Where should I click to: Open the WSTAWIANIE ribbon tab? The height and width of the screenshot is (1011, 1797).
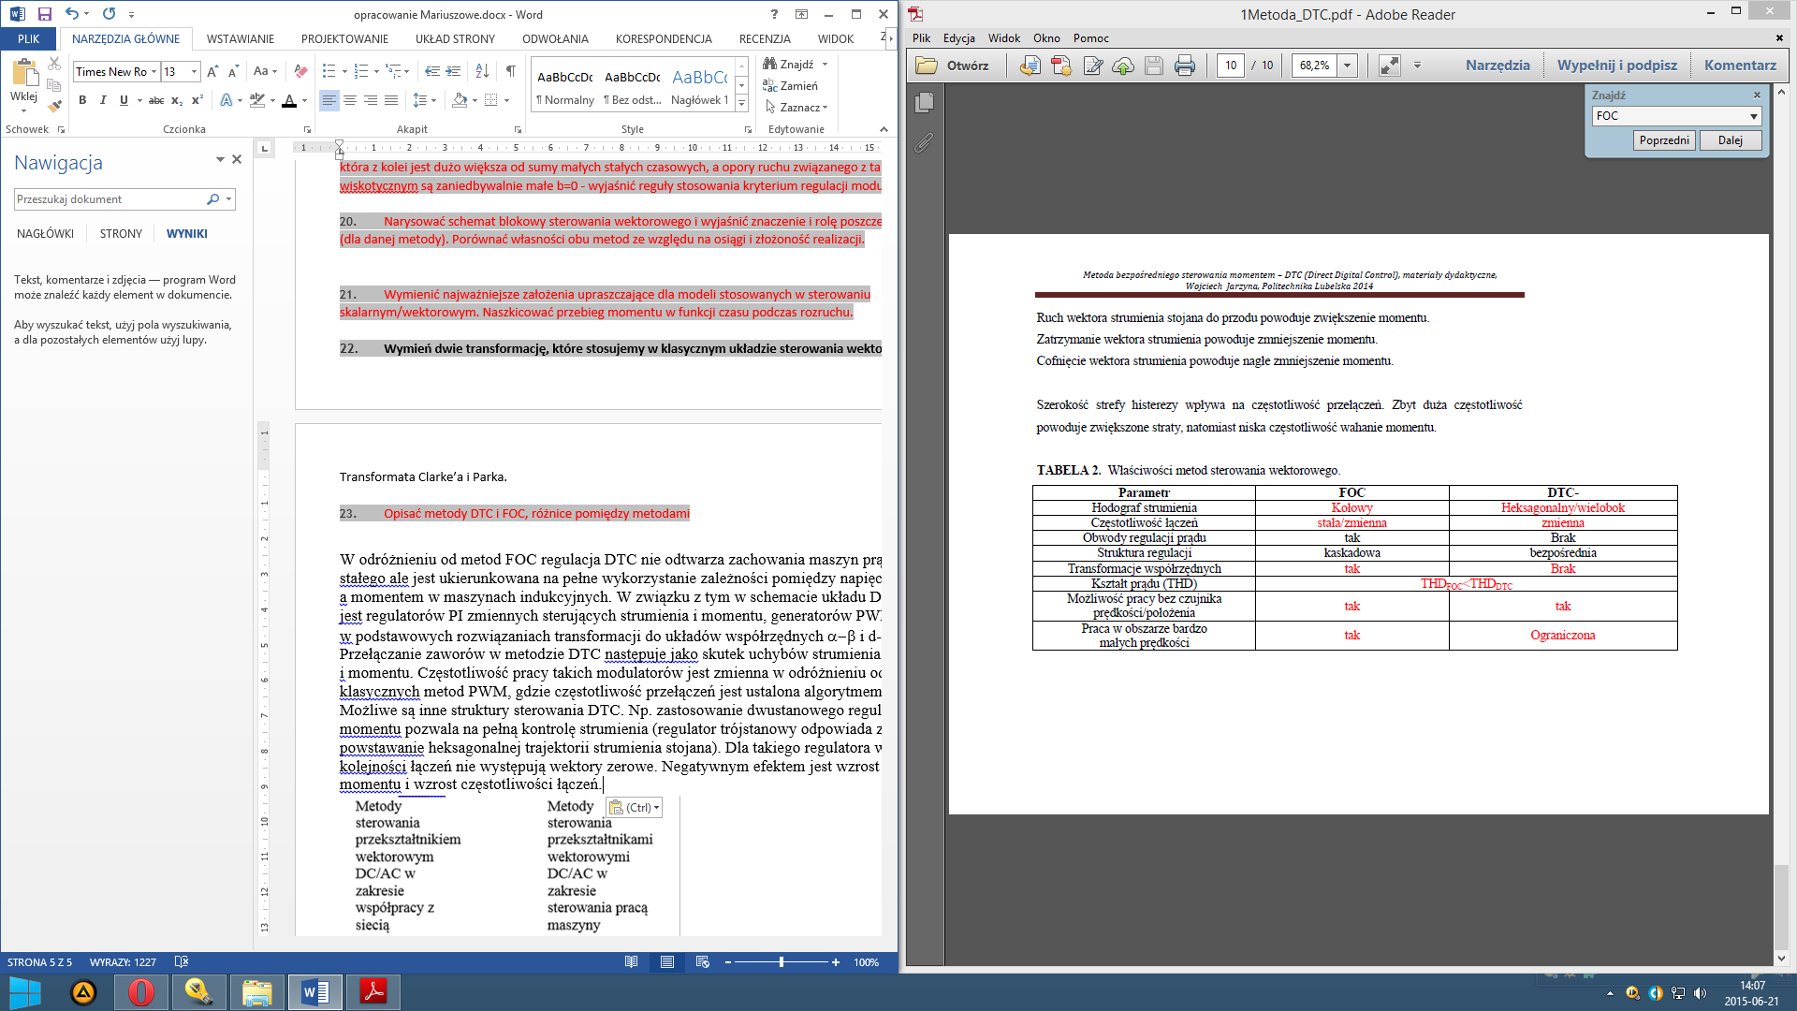pyautogui.click(x=241, y=39)
